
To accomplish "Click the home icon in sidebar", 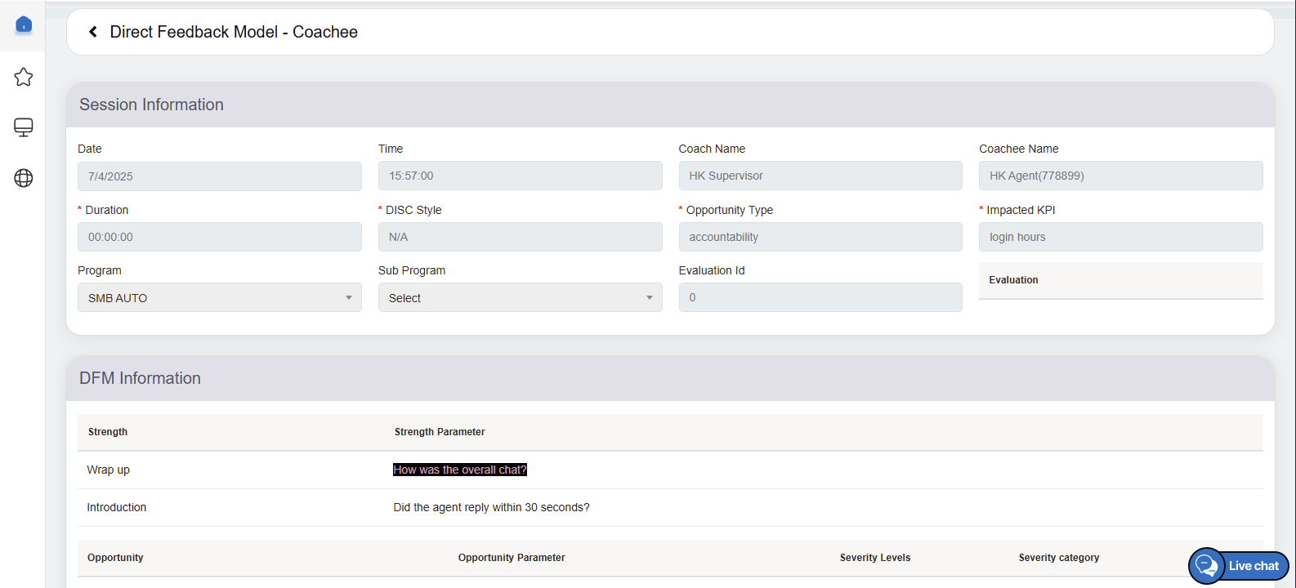I will (24, 24).
